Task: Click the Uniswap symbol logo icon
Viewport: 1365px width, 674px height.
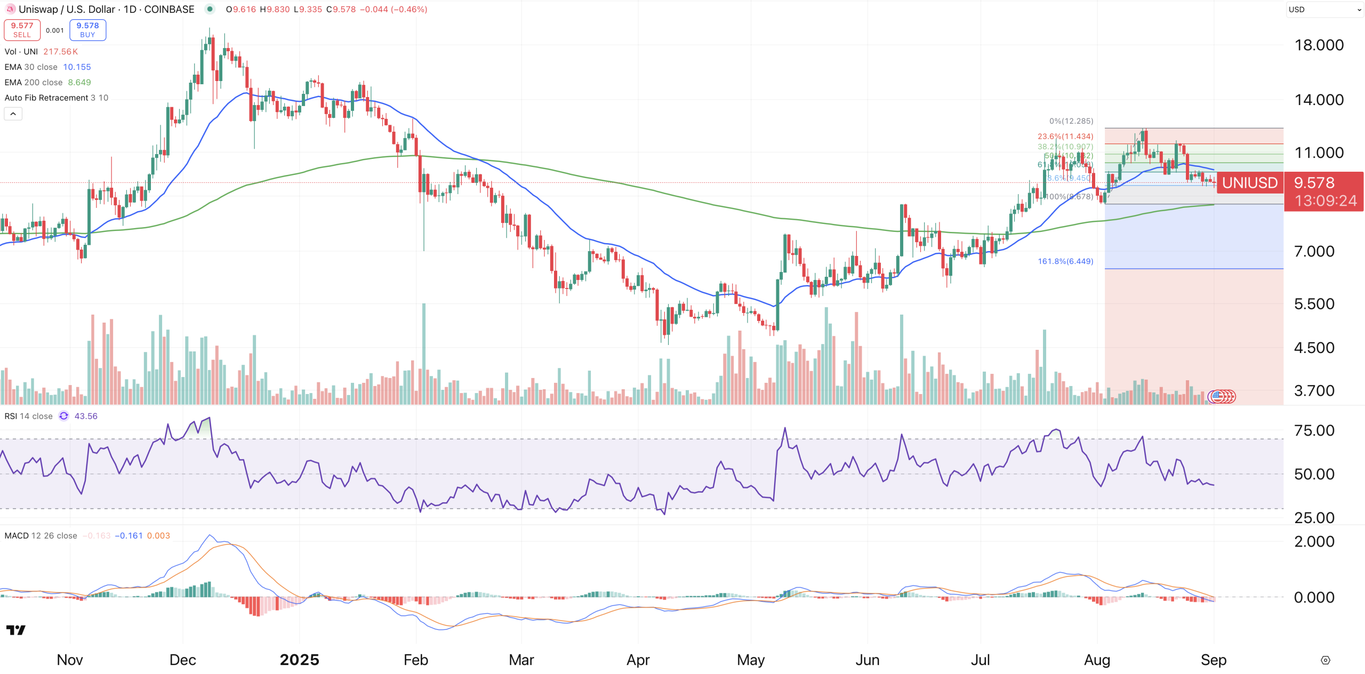Action: 10,9
